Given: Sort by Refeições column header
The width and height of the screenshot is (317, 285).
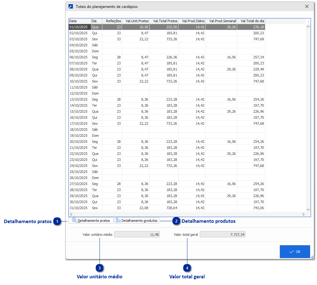Looking at the screenshot, I should tap(112, 21).
